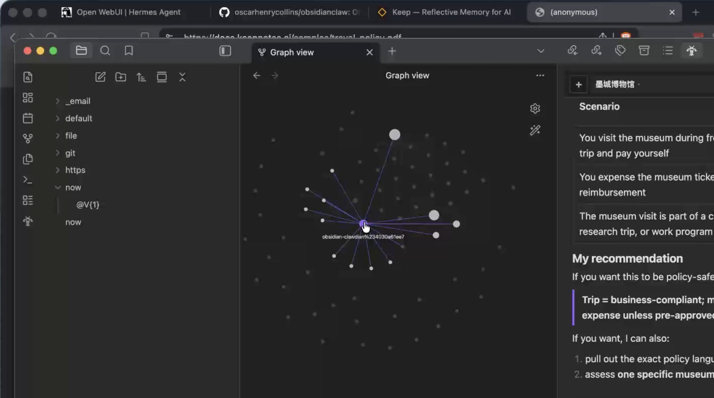Toggle files explorer folder tab
The height and width of the screenshot is (398, 714).
81,51
